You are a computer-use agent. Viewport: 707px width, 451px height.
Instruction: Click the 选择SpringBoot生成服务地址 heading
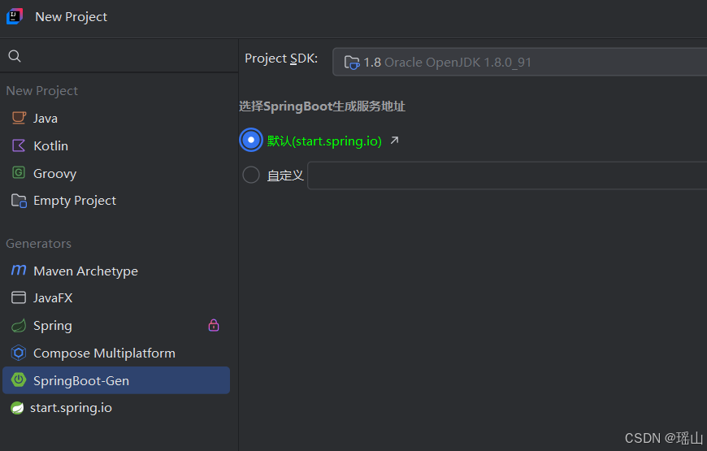(x=322, y=106)
